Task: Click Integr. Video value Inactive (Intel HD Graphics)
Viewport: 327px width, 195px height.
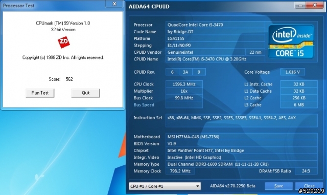Action: (x=242, y=158)
